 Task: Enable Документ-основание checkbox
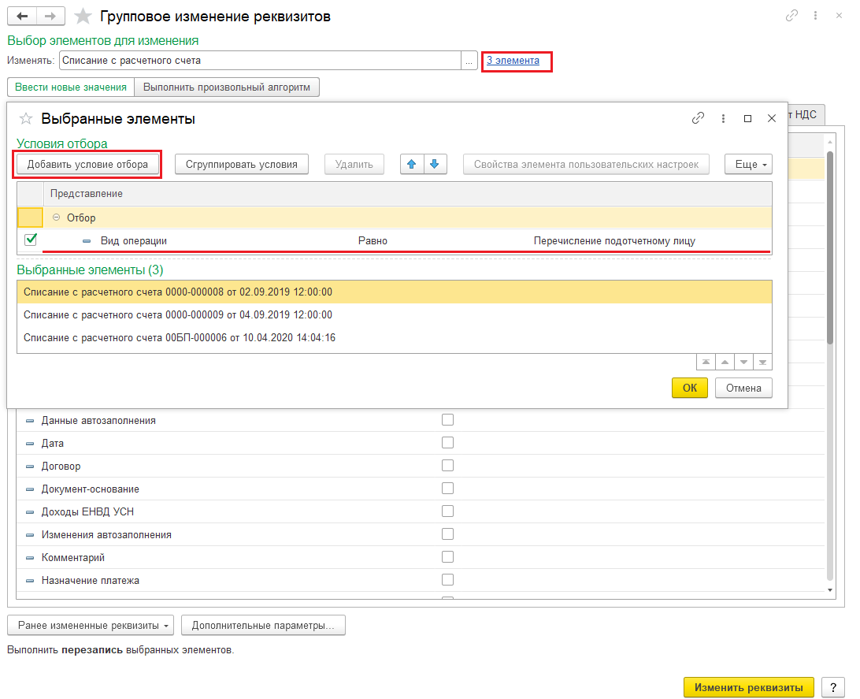pos(447,489)
